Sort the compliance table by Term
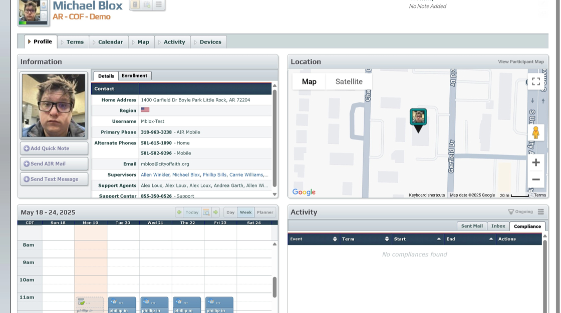 point(366,239)
